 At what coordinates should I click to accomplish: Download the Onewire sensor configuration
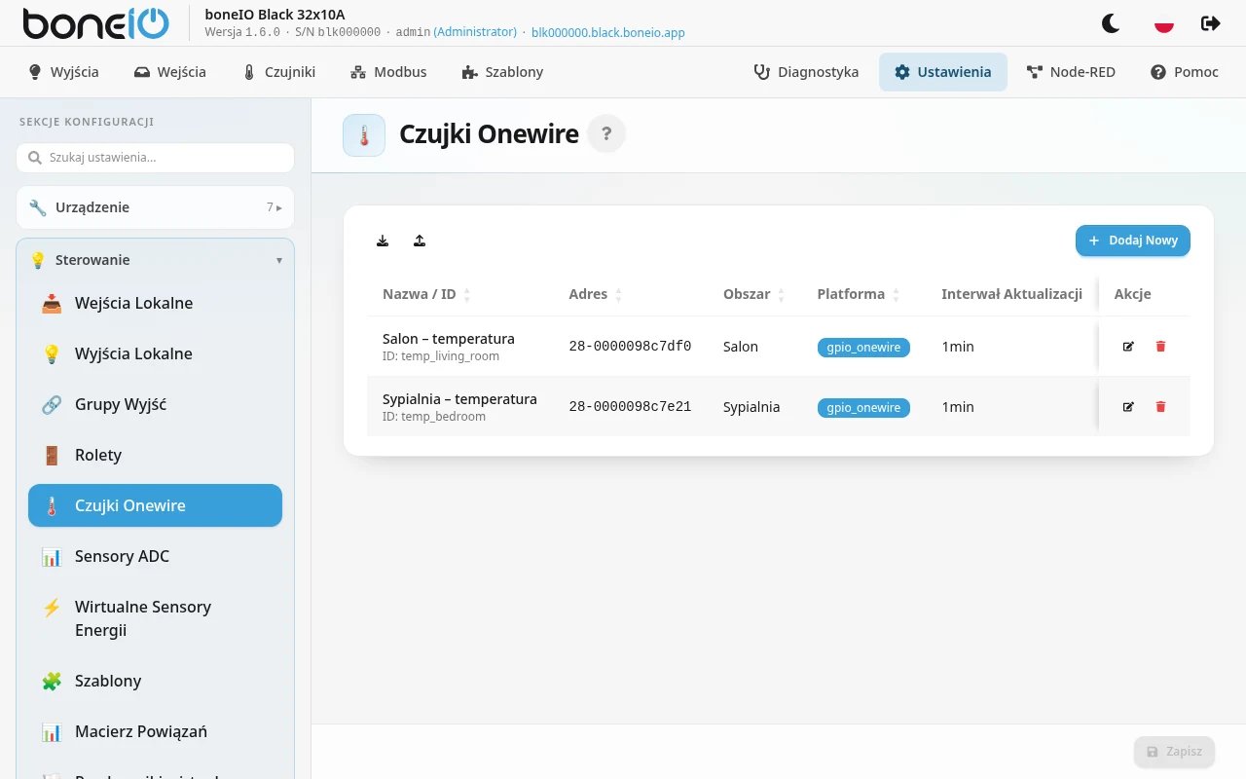click(x=383, y=241)
